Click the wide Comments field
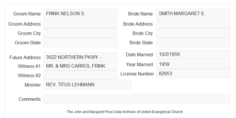Screen dimensions: 236x118 [137, 99]
